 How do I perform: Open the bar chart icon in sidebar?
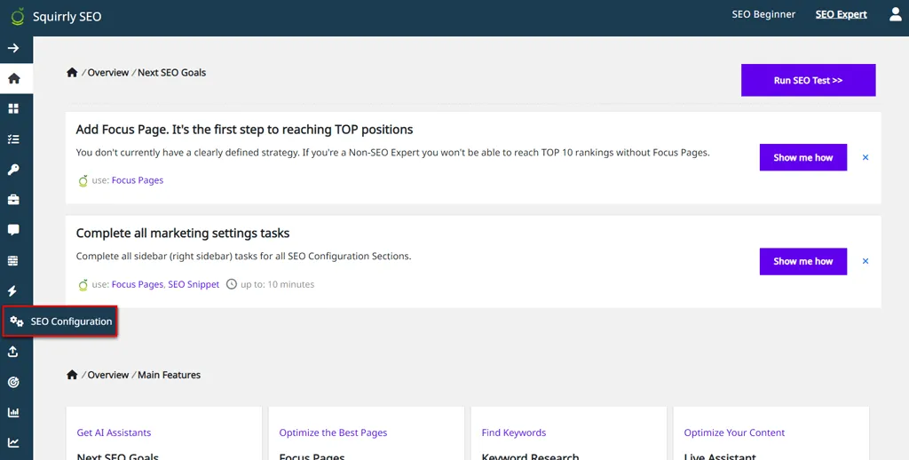coord(13,412)
